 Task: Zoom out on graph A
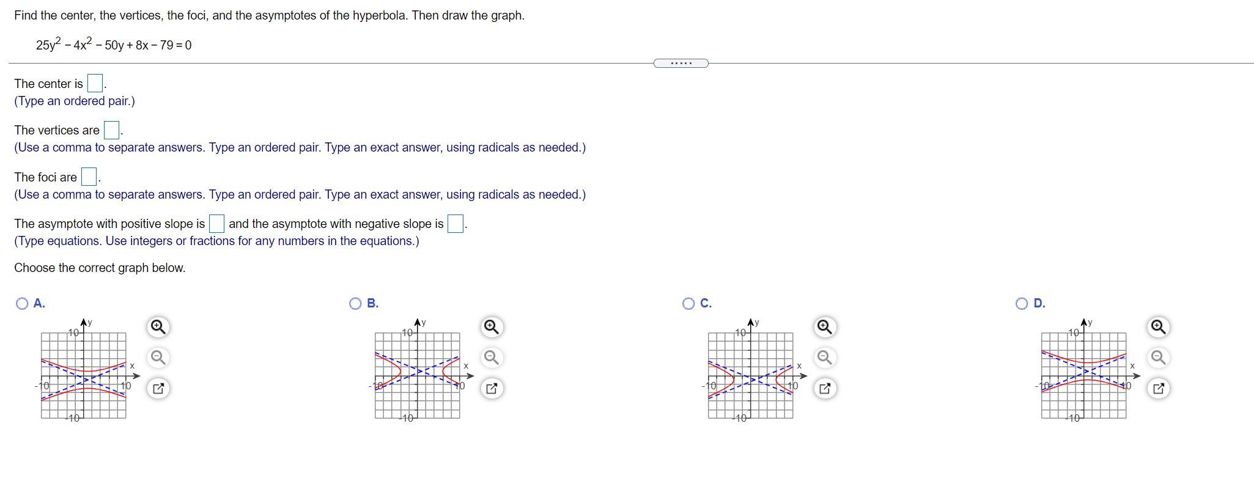click(x=158, y=358)
